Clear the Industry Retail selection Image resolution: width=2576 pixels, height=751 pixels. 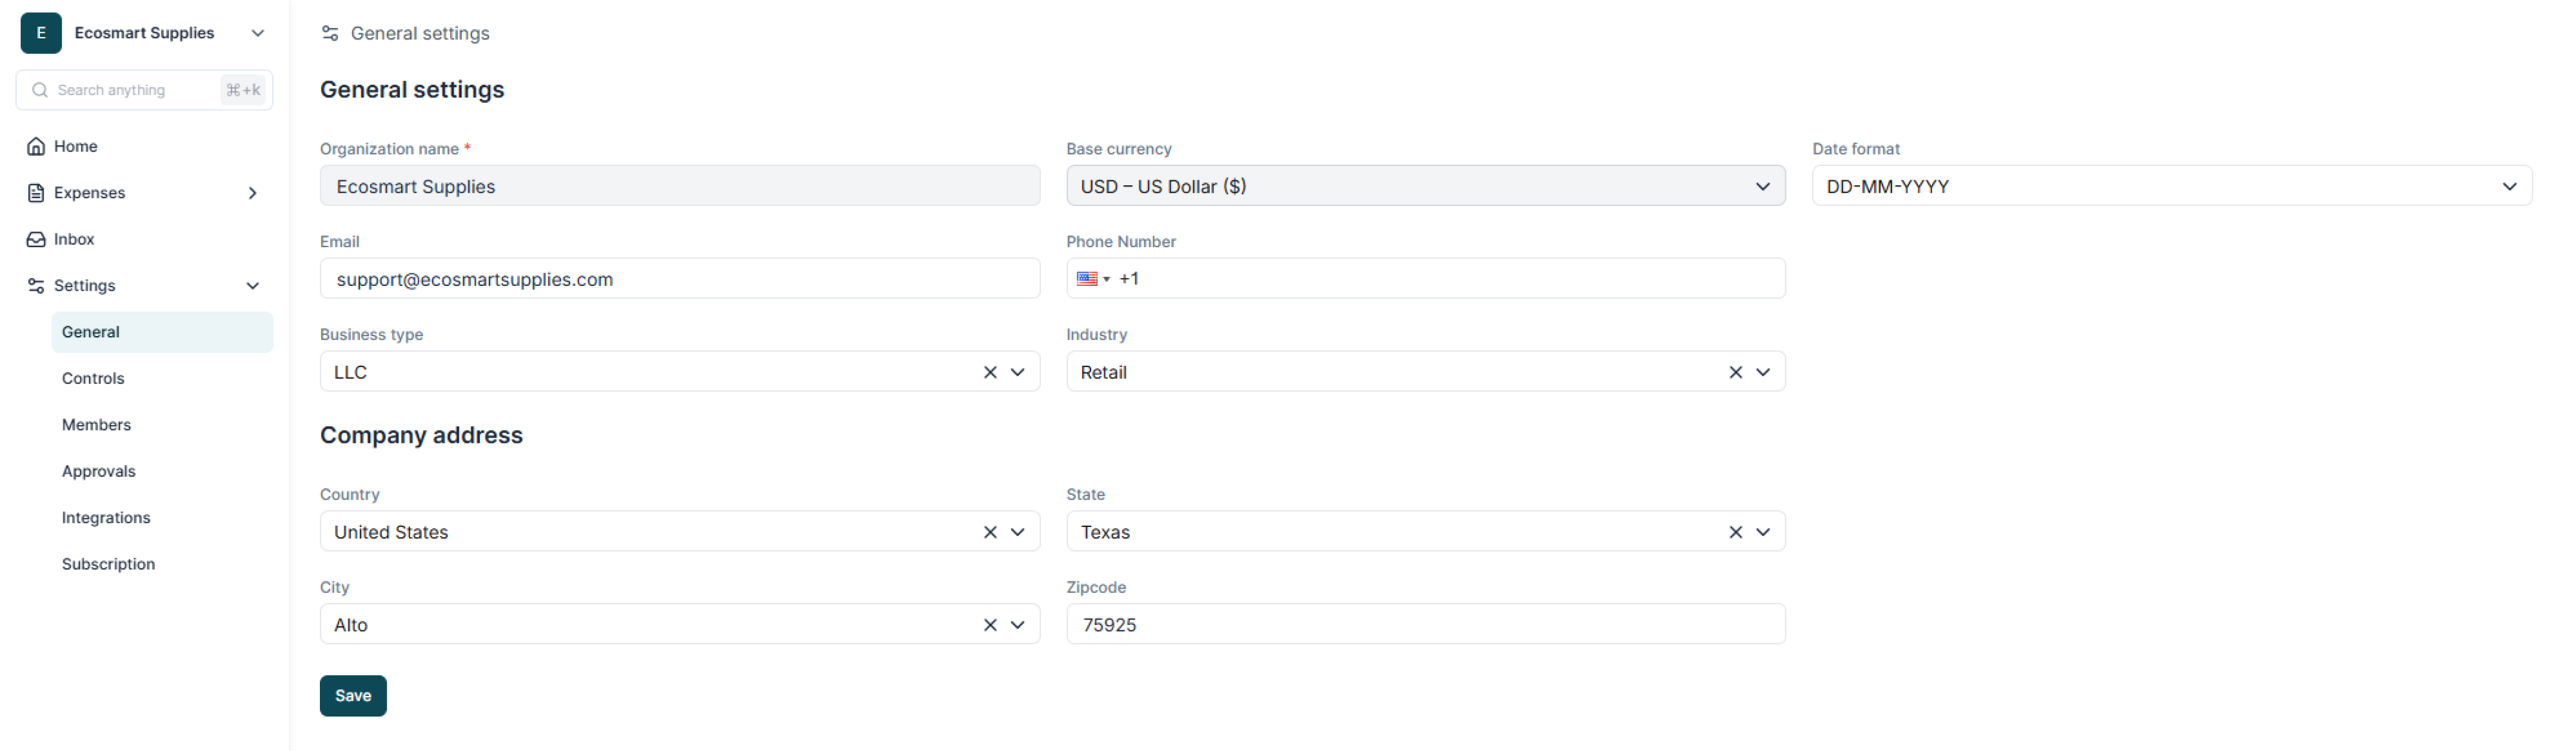[x=1735, y=372]
